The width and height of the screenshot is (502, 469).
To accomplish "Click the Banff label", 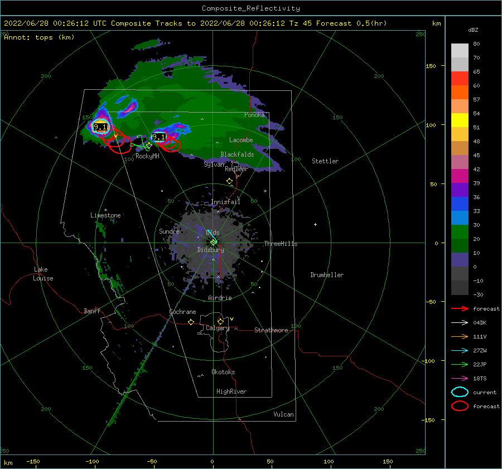I will point(92,311).
